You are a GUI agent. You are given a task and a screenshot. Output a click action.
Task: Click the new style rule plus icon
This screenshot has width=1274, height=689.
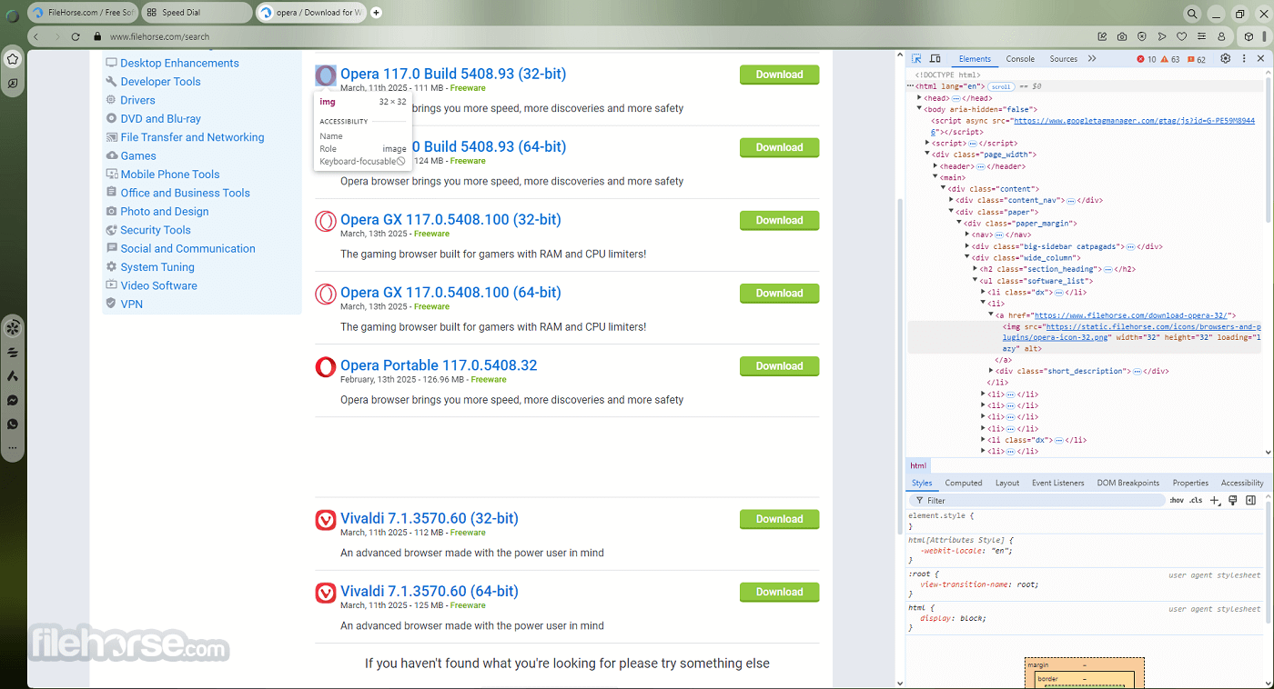point(1215,500)
